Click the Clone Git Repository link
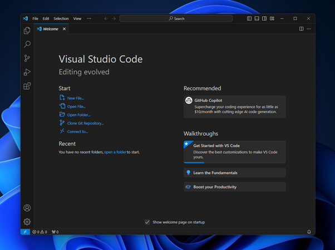This screenshot has width=335, height=250. tap(85, 123)
